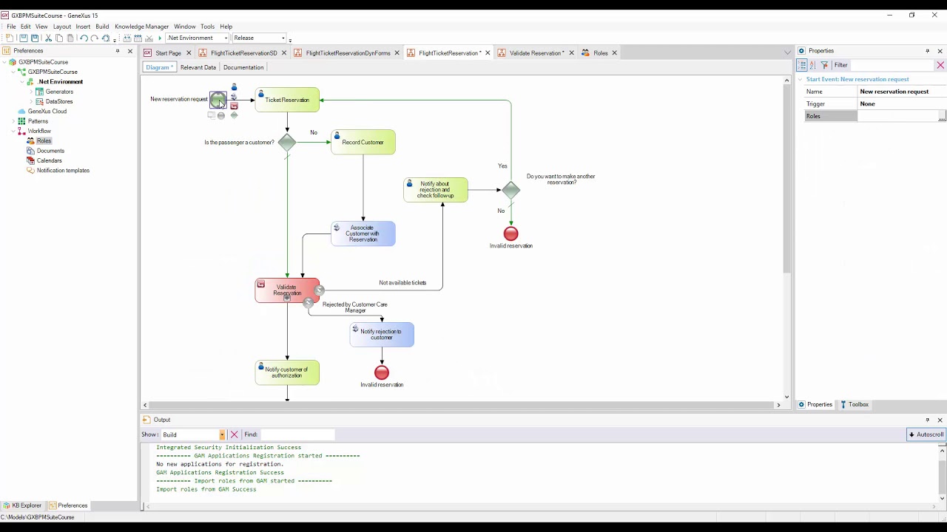Click the diamond gateway quick-add icon
947x532 pixels.
pyautogui.click(x=234, y=115)
